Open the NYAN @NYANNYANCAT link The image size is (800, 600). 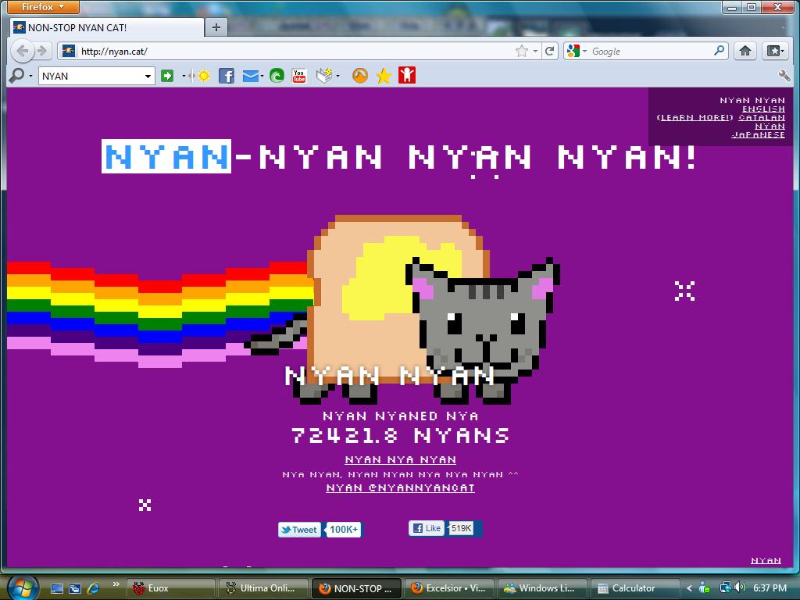(x=401, y=487)
